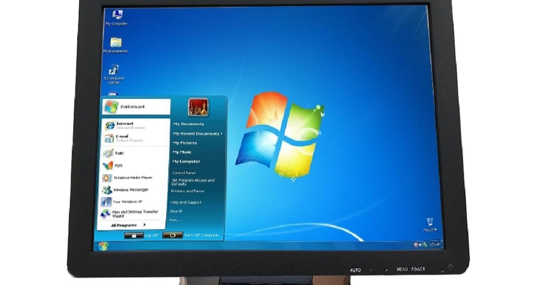
Task: Open Control Panel from Start menu
Action: (184, 173)
